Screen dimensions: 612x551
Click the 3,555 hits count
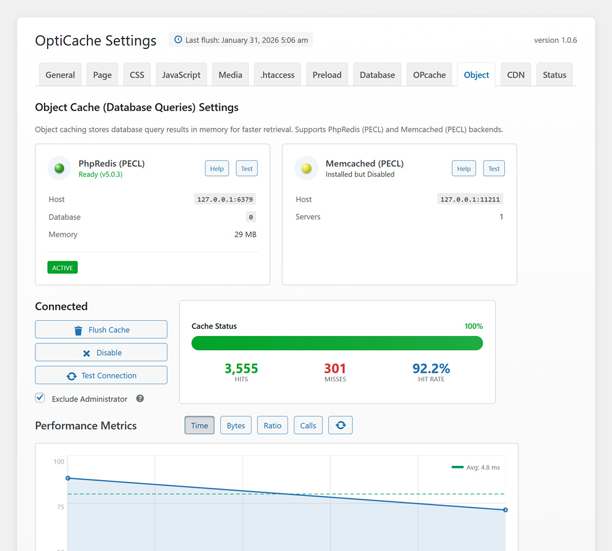tap(241, 368)
